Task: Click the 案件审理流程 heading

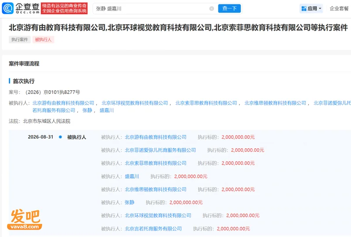Action: (x=24, y=64)
